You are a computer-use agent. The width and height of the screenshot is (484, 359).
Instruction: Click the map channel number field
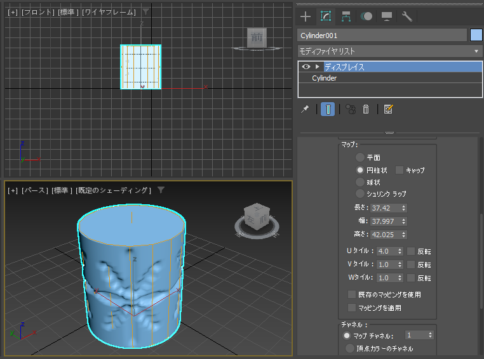tap(416, 335)
